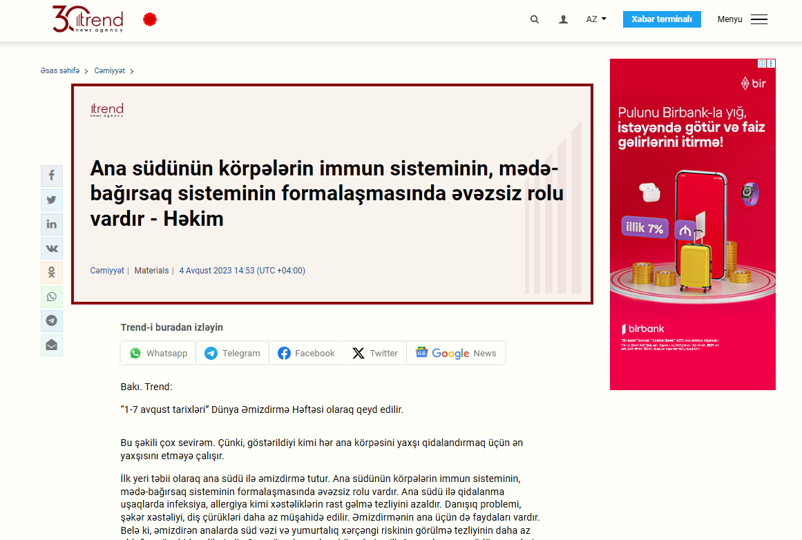The height and width of the screenshot is (540, 802).
Task: Open the Menyu hamburger menu
Action: (x=758, y=19)
